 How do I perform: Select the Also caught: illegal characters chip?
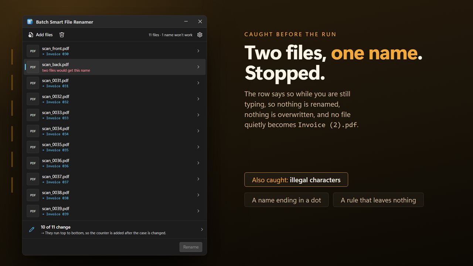(x=296, y=180)
